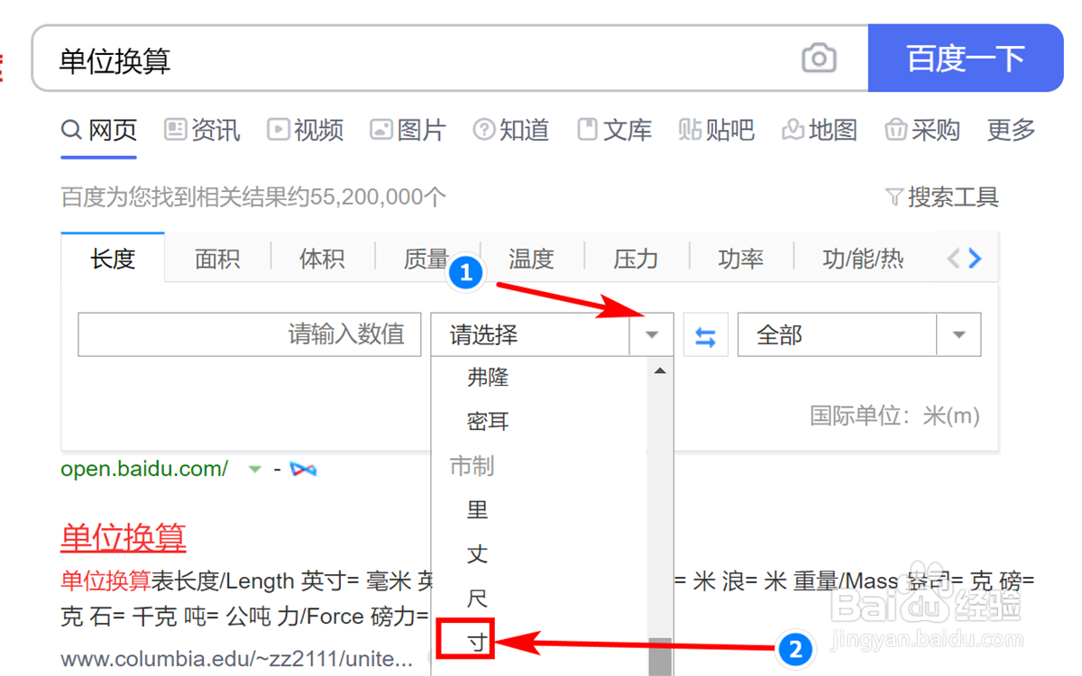The width and height of the screenshot is (1082, 676).
Task: Switch to the 质量 converter tab
Action: 426,260
